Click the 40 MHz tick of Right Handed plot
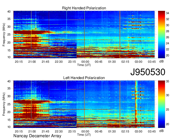Viewport: 172px width, 139px height. tap(9, 12)
